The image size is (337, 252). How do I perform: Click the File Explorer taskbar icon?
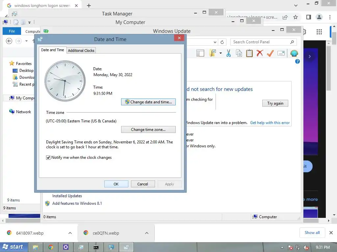[x=36, y=247]
